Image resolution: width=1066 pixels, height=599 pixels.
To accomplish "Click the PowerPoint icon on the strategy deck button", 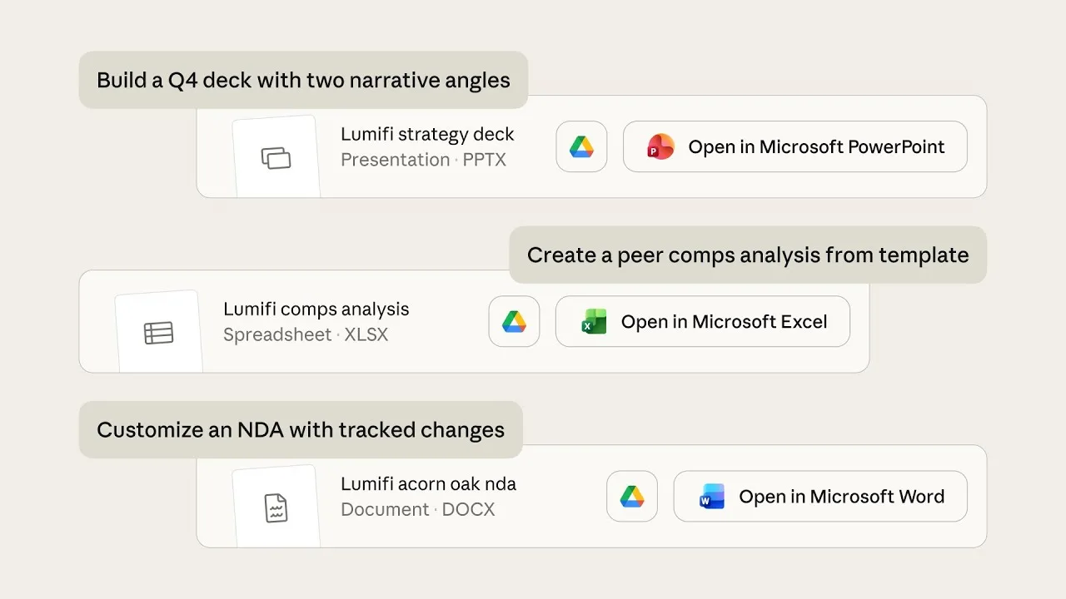I will [660, 146].
